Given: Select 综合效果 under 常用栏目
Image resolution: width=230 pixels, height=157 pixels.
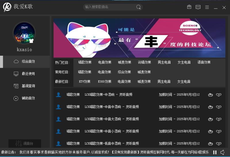Looking at the screenshot, I should pos(124,72).
